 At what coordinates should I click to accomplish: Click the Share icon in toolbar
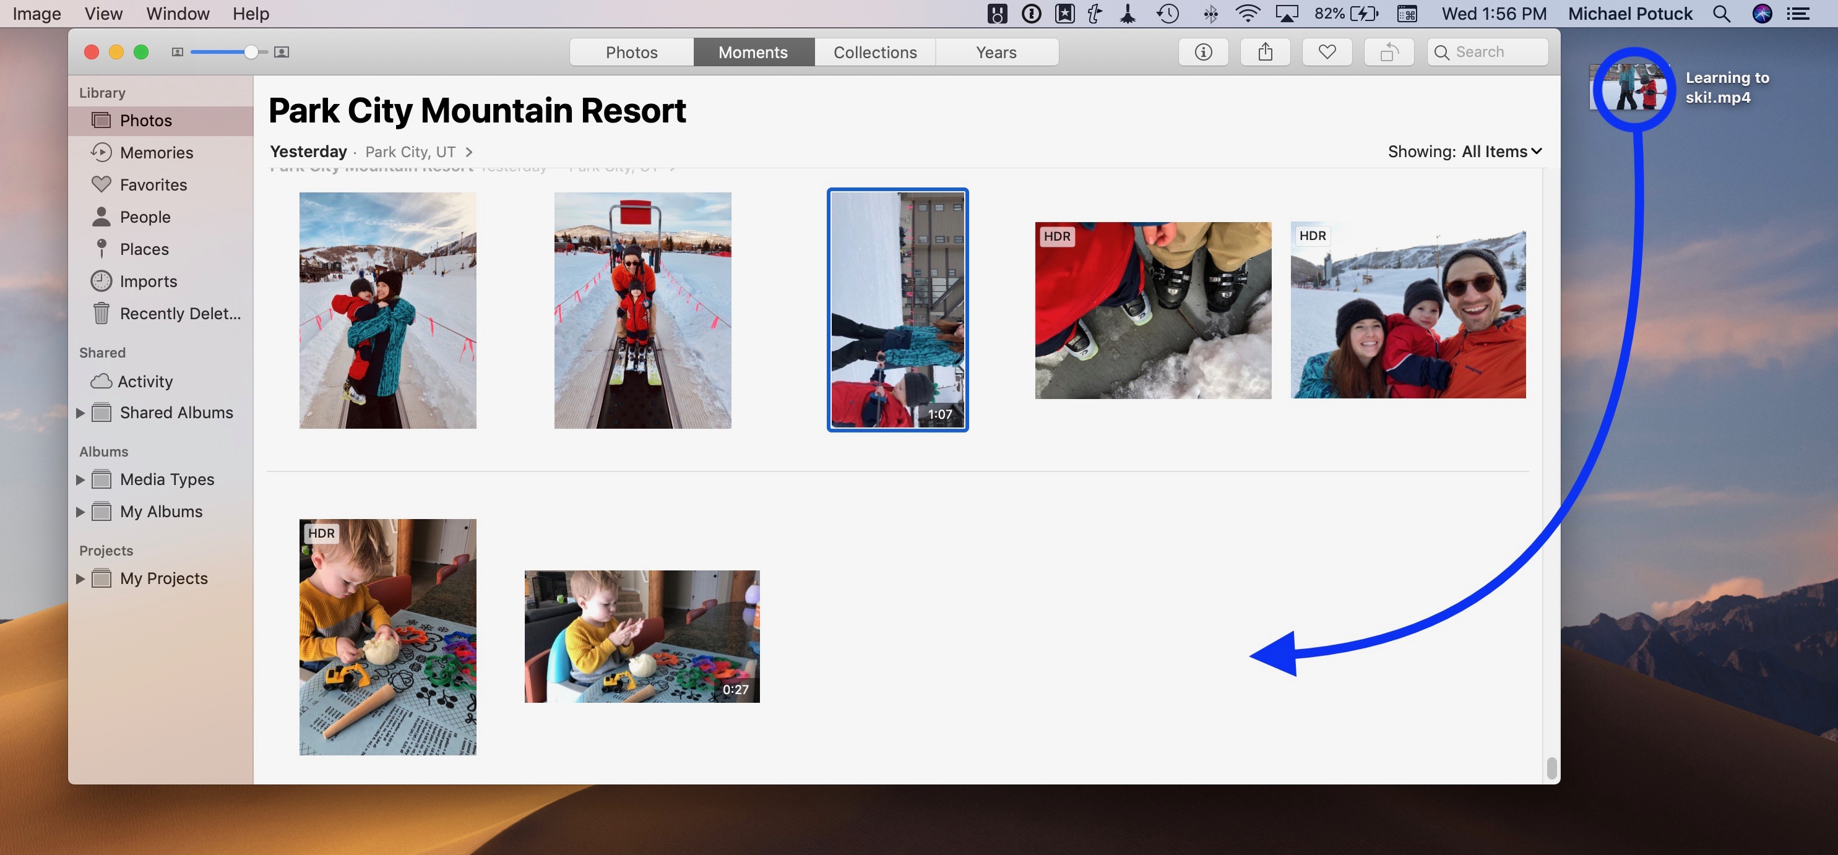[1265, 52]
